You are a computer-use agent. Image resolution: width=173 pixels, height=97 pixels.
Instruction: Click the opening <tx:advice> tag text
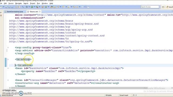click(x=23, y=59)
